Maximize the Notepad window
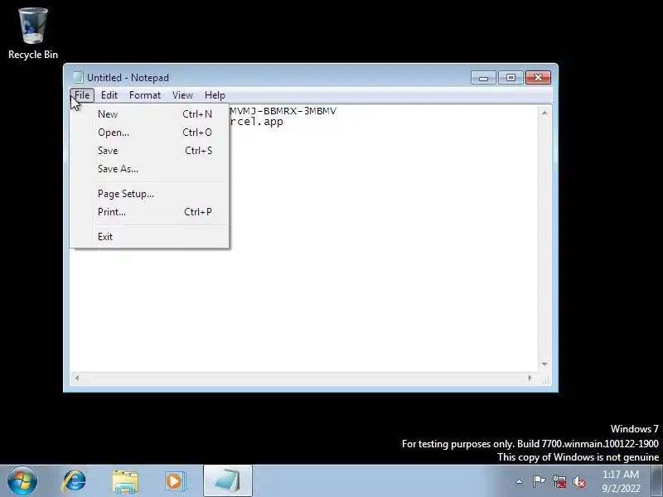 [511, 78]
